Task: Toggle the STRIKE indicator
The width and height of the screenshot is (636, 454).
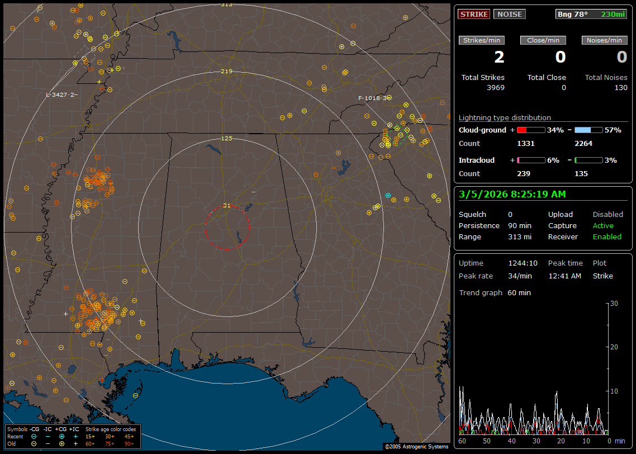Action: 474,14
